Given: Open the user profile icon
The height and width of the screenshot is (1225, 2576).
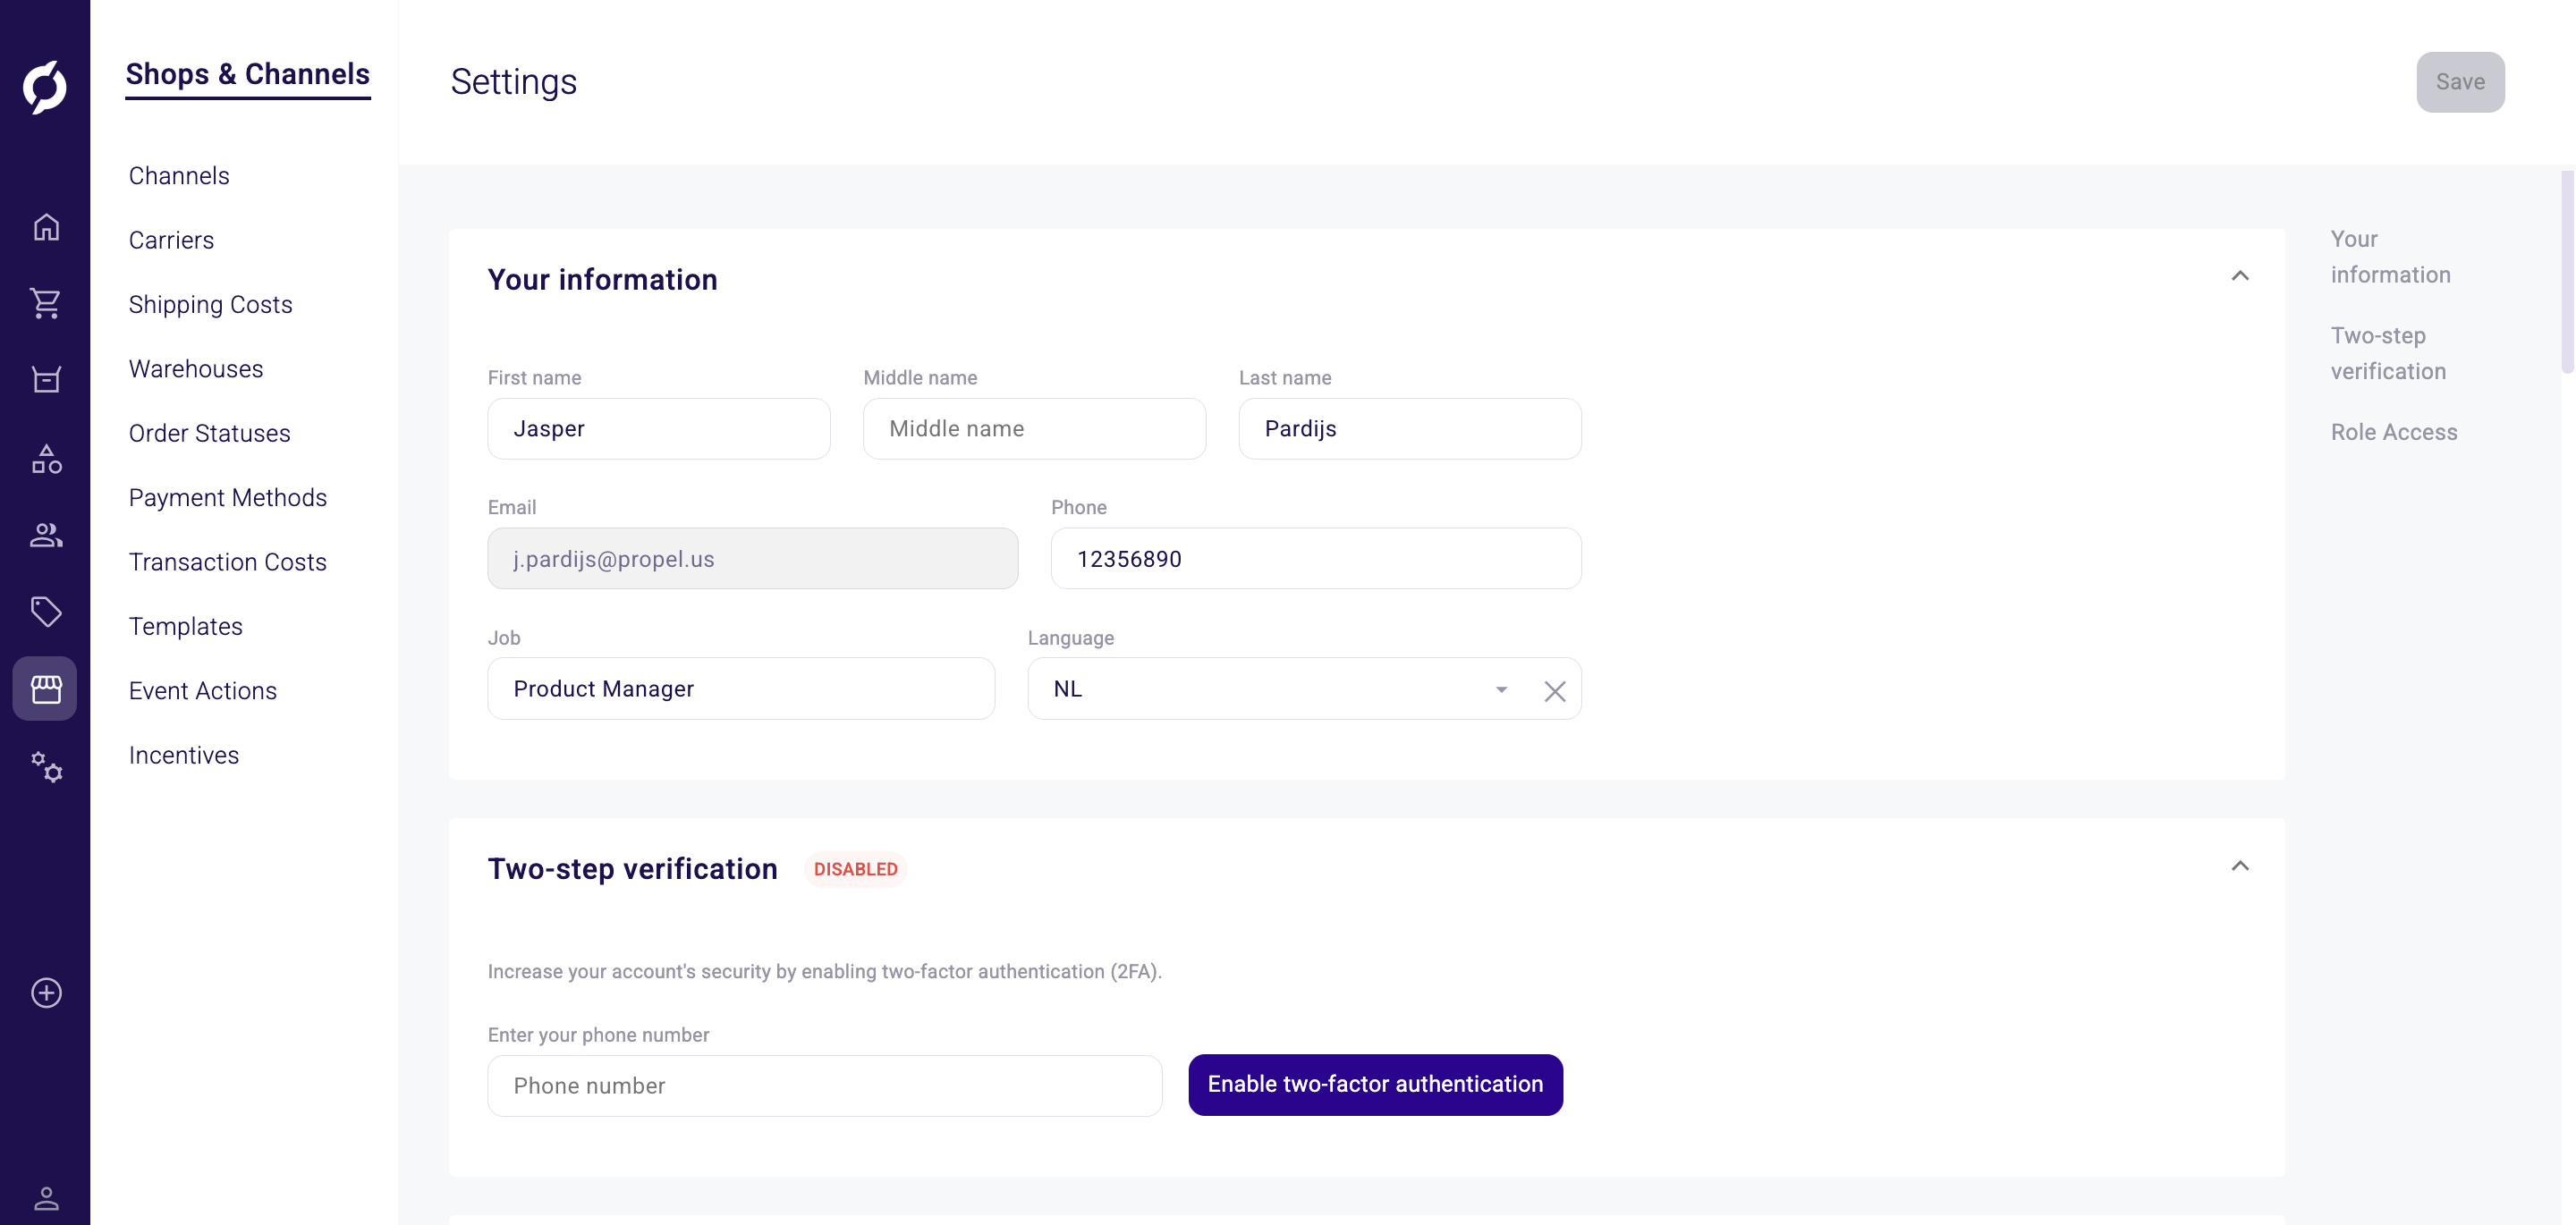Looking at the screenshot, I should [46, 1197].
